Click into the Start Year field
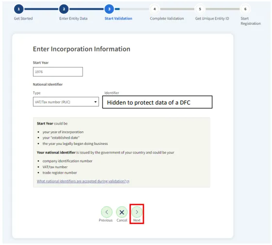 tap(58, 72)
